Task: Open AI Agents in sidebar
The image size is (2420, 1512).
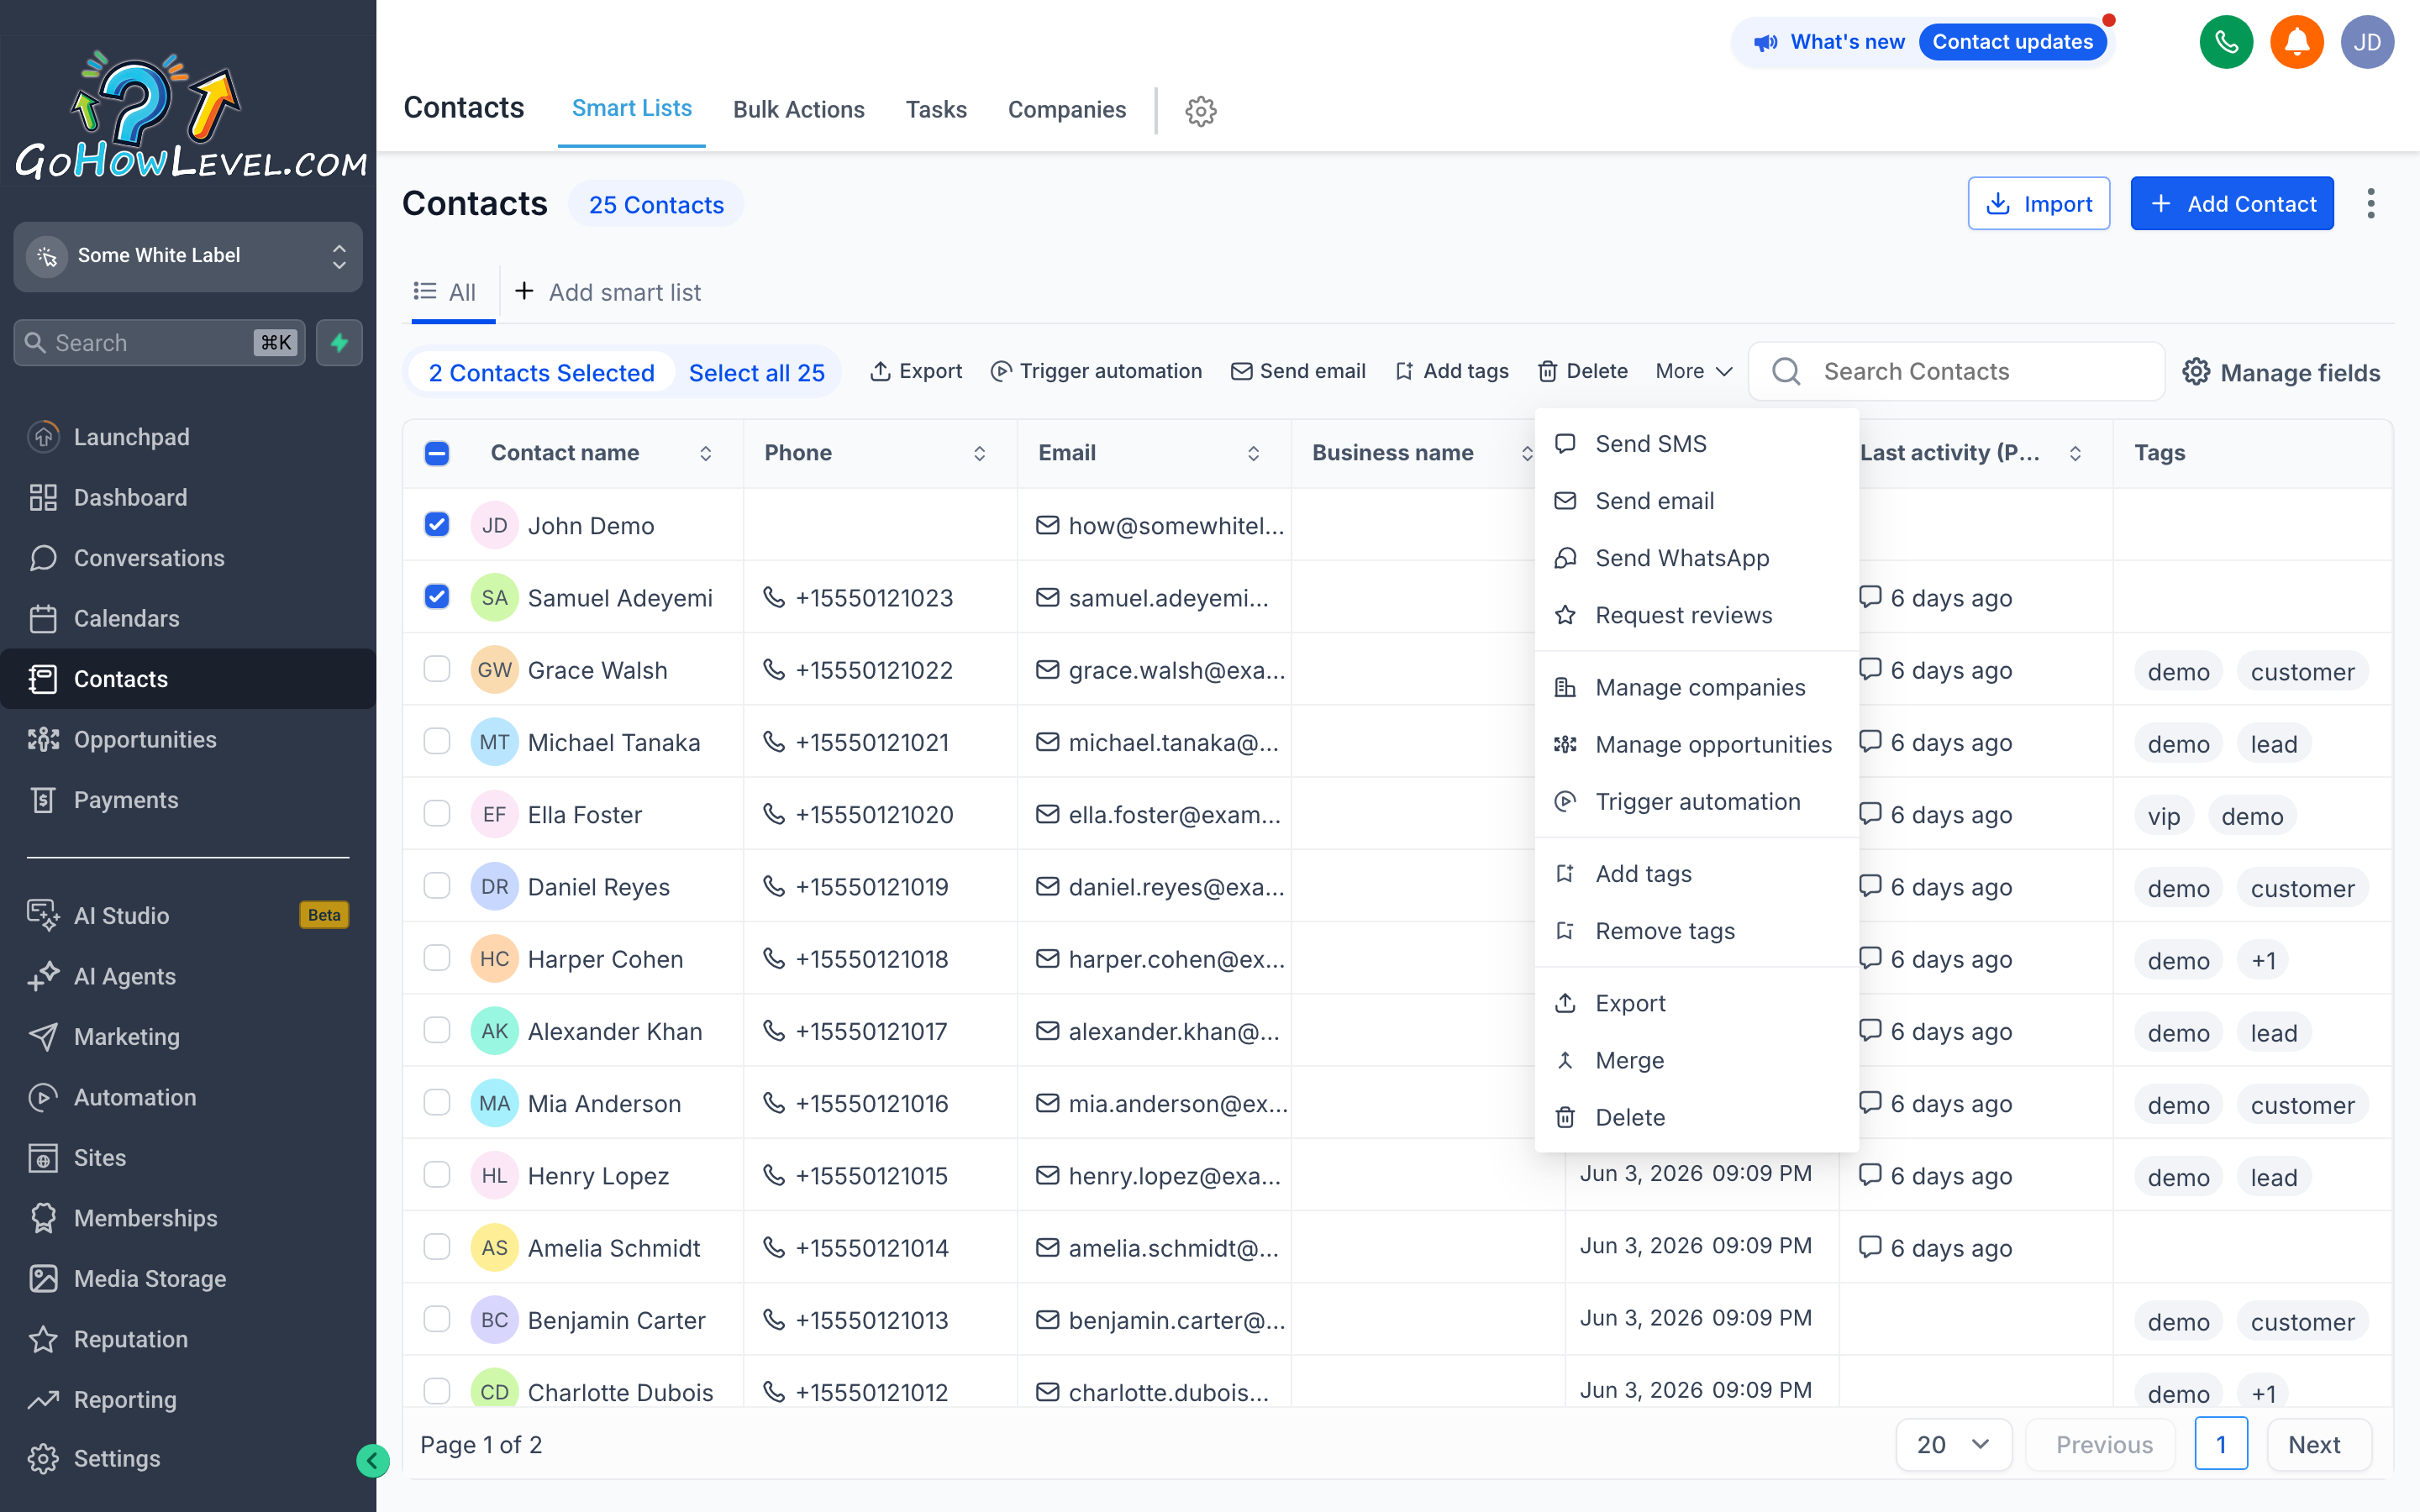Action: [x=188, y=976]
